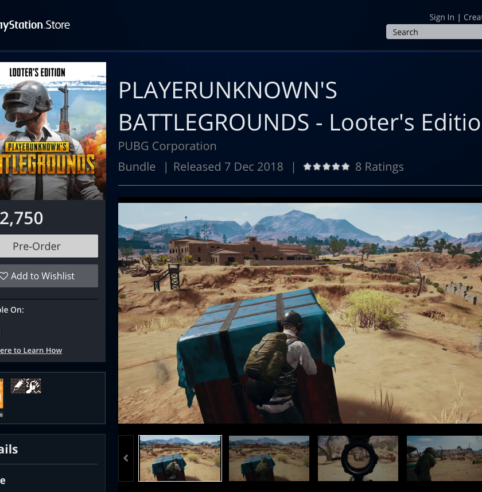Select the second desert screenshot thumbnail
Screen dimensions: 482x492
269,458
